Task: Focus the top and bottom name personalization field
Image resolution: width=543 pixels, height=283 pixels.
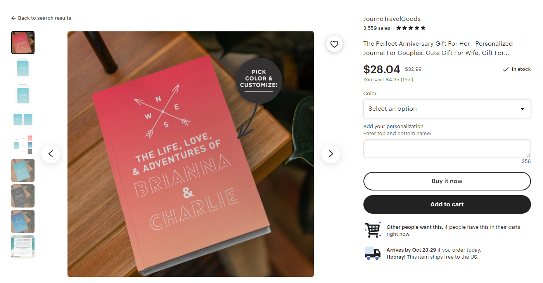Action: (447, 149)
